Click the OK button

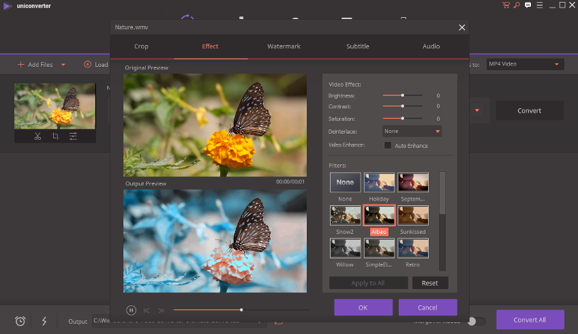363,307
